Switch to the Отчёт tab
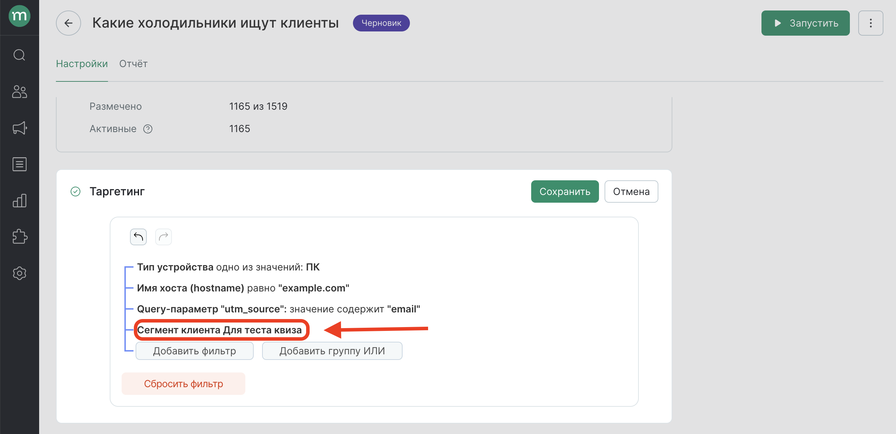The height and width of the screenshot is (434, 896). pos(133,64)
